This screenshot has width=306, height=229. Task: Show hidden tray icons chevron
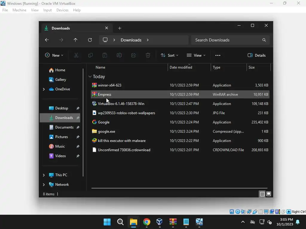243,222
